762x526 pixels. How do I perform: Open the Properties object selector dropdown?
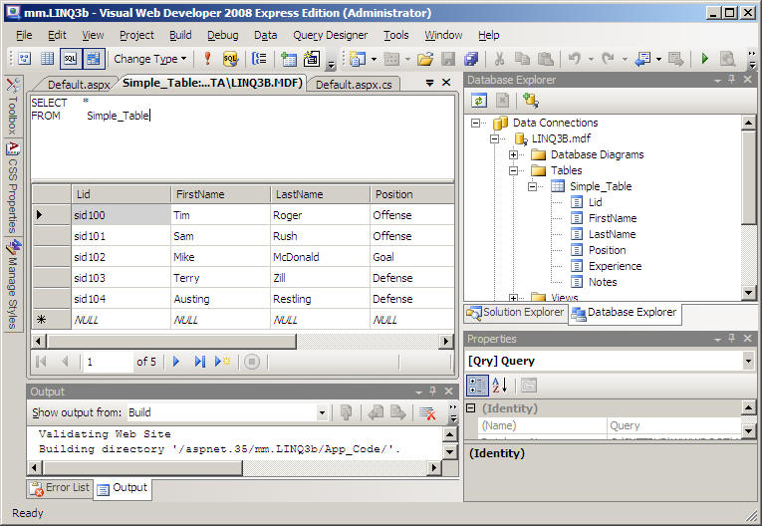(x=748, y=361)
